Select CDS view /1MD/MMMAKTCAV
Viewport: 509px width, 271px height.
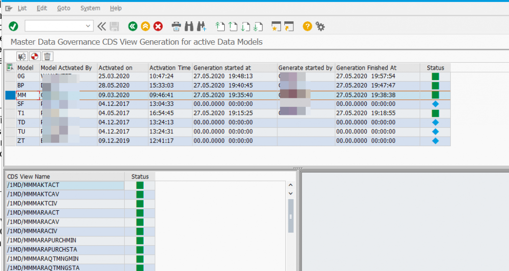65,194
